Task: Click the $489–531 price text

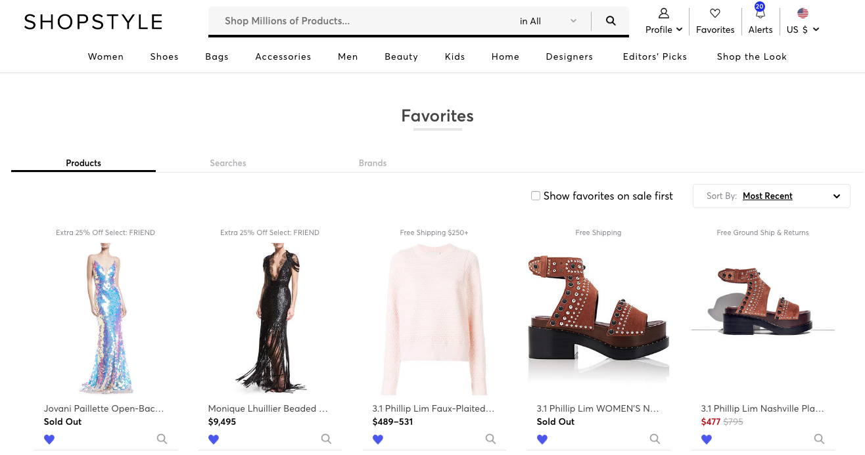Action: click(x=392, y=422)
